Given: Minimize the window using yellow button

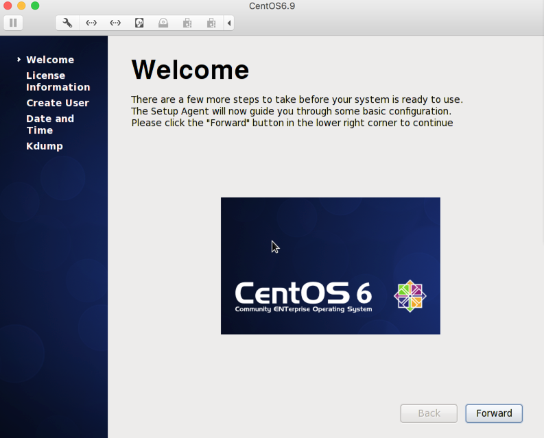Looking at the screenshot, I should pos(21,5).
